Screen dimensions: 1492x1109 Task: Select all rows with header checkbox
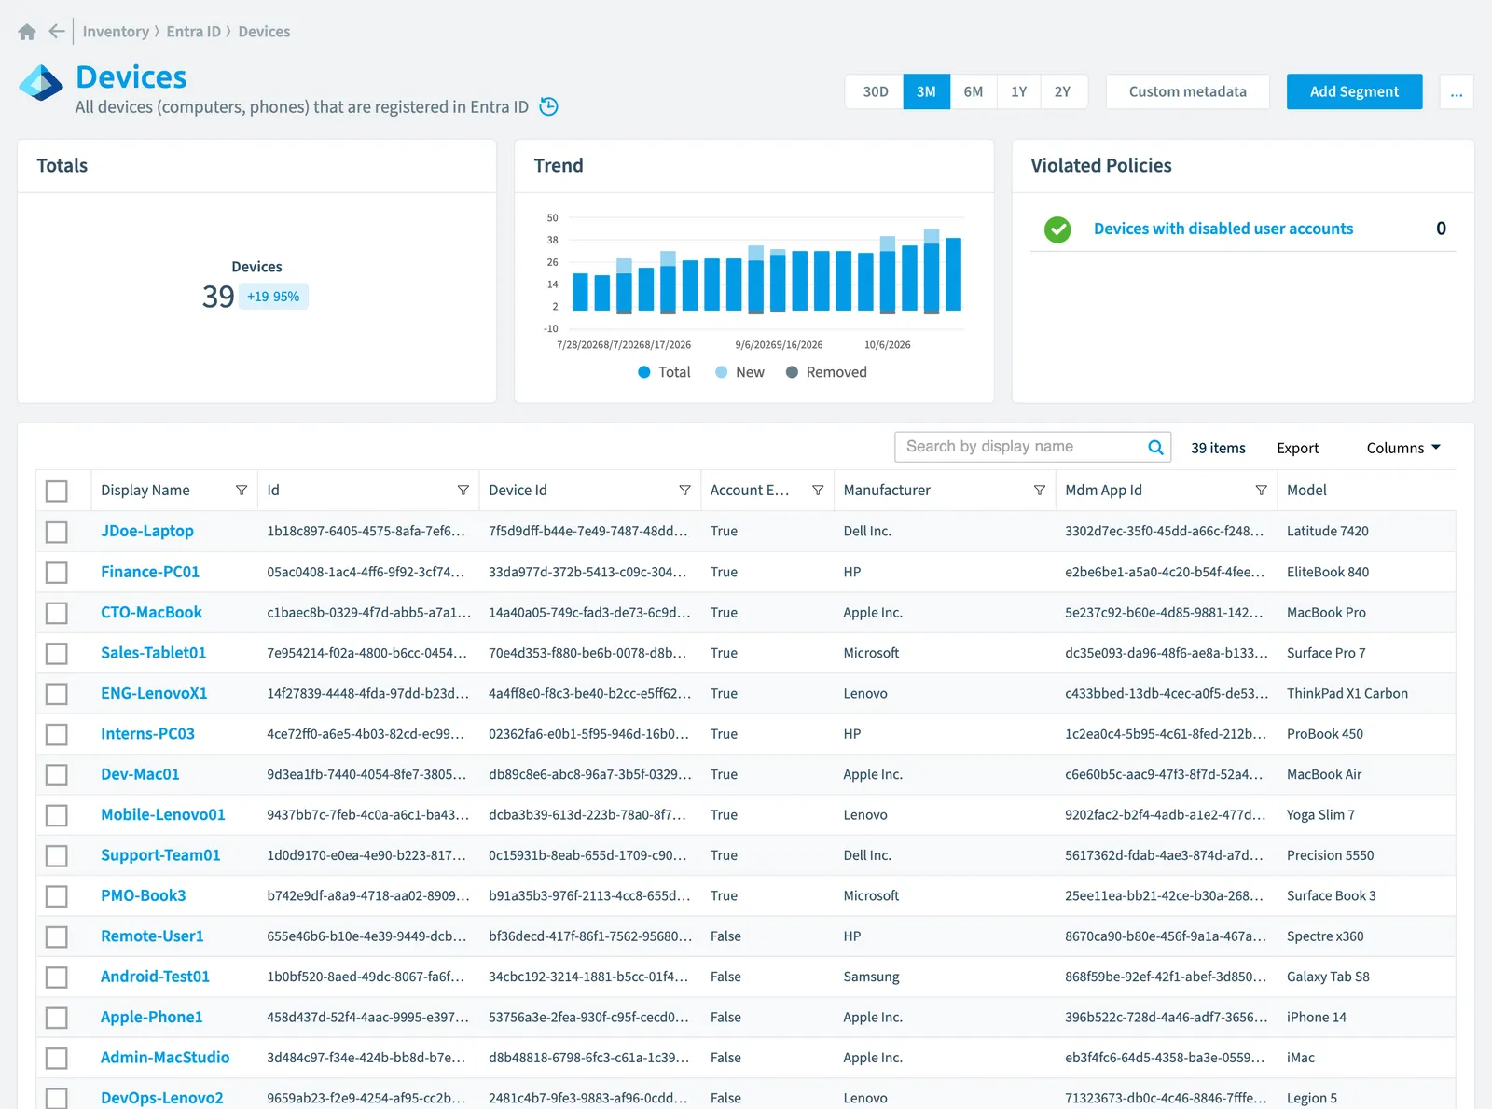click(x=57, y=491)
